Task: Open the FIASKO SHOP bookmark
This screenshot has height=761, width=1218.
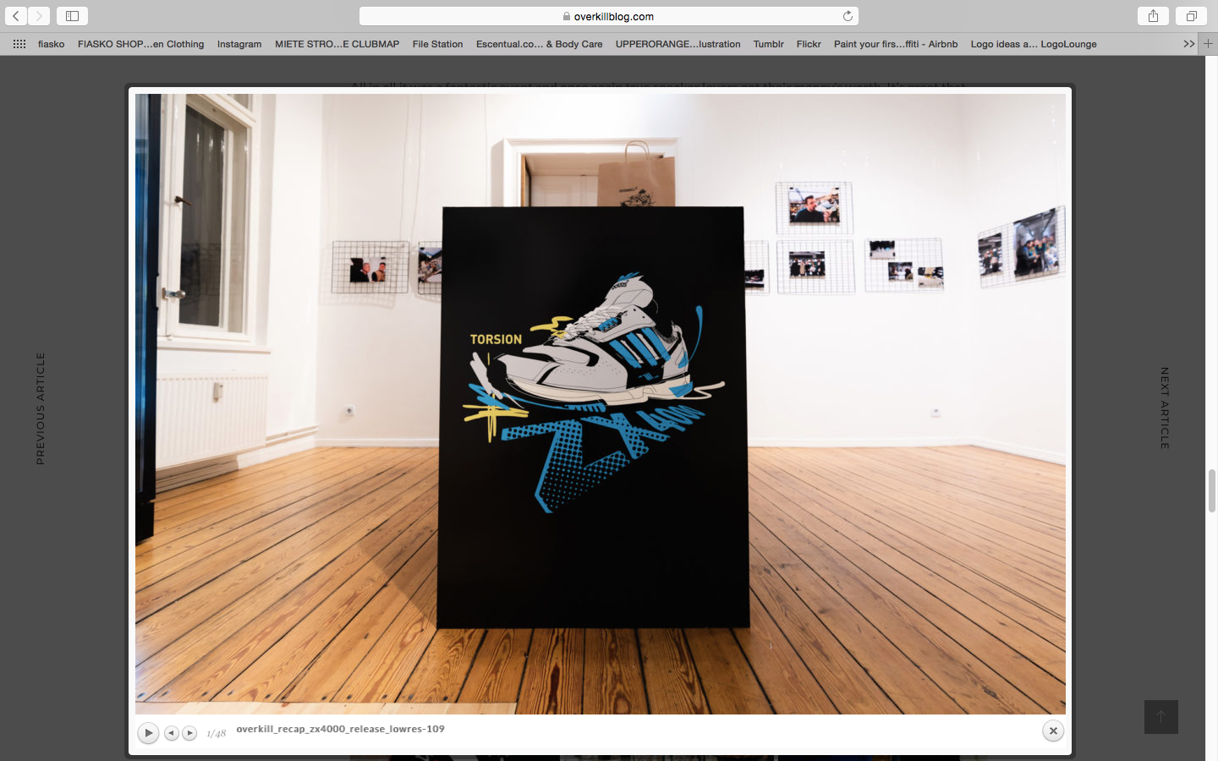Action: [140, 44]
